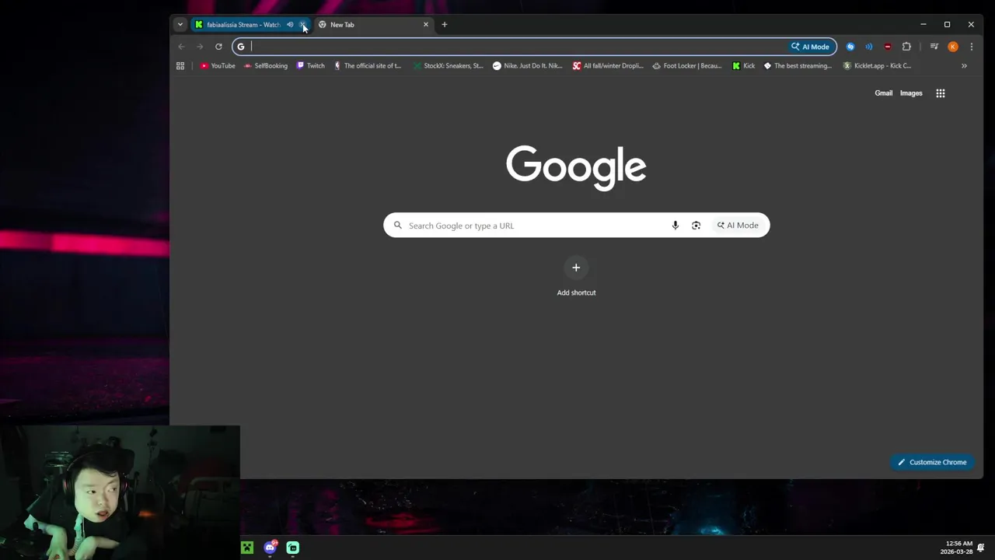Open the tab groups grid in the bookmarks bar
The width and height of the screenshot is (995, 560).
point(180,66)
